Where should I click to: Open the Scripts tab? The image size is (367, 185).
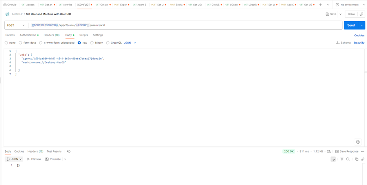coord(84,35)
